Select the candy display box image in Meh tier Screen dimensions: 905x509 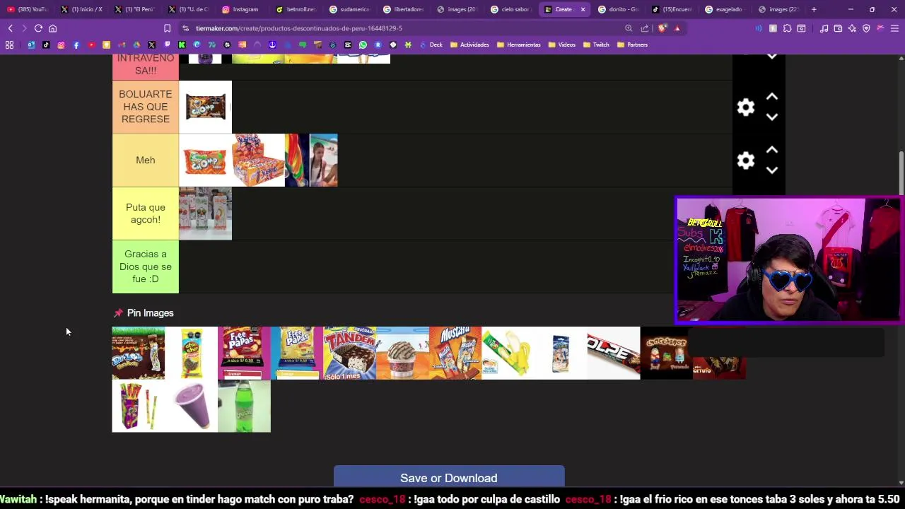tap(258, 160)
